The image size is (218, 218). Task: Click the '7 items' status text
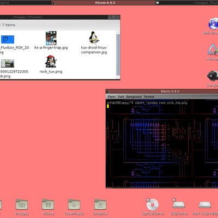tap(9, 25)
